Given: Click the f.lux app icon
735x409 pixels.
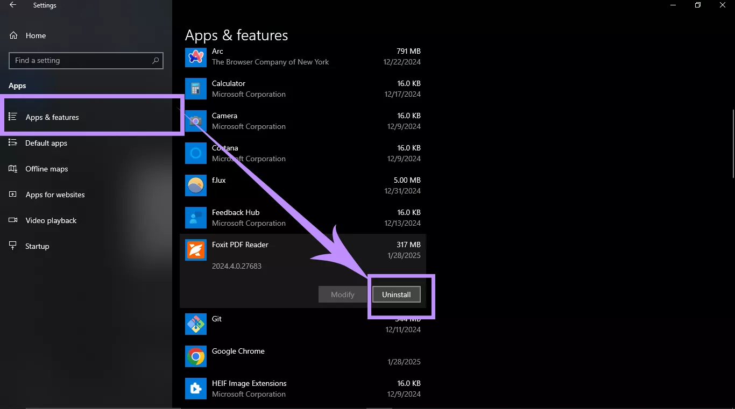Looking at the screenshot, I should click(195, 185).
